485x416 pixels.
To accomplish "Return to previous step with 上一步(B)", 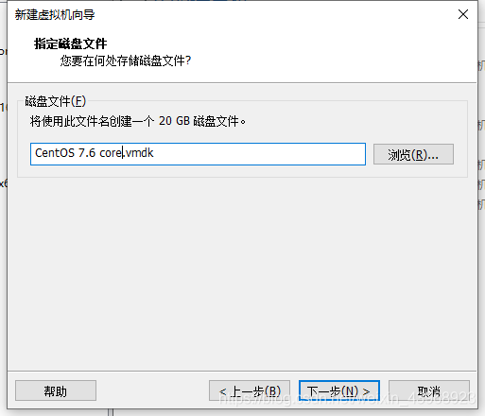I will tap(250, 390).
